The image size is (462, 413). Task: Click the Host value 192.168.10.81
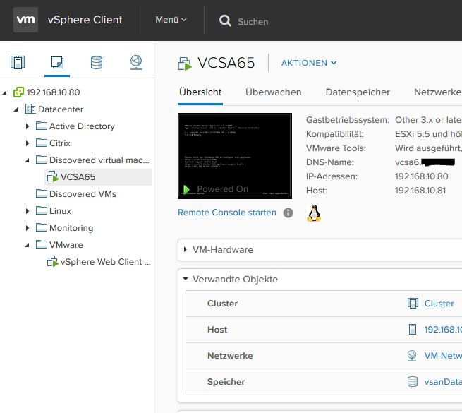pyautogui.click(x=420, y=191)
